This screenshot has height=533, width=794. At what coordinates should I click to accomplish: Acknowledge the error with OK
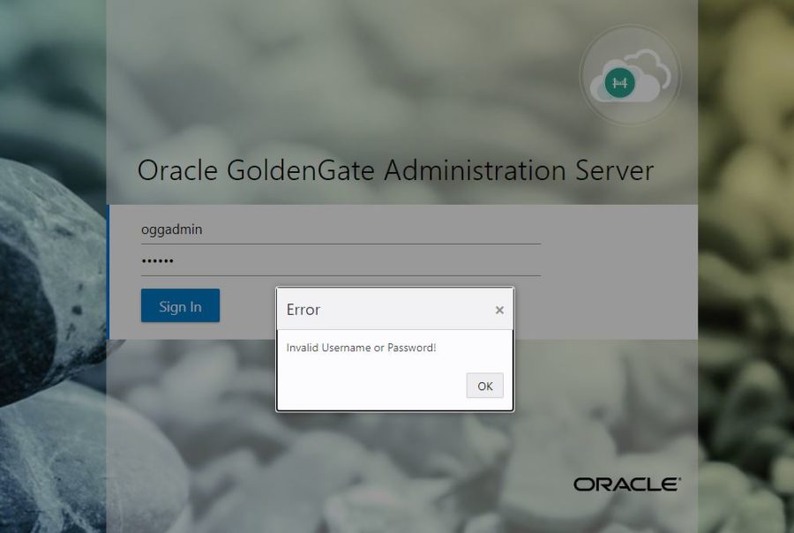[x=483, y=386]
